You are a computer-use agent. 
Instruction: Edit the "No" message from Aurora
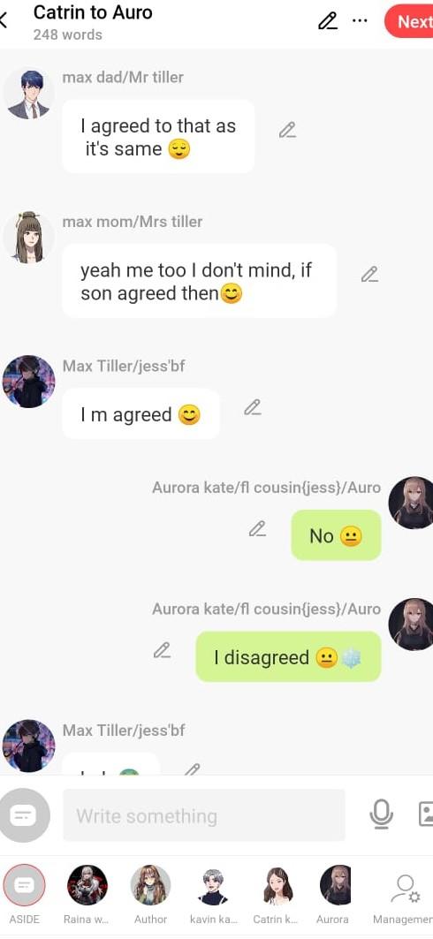[x=257, y=529]
